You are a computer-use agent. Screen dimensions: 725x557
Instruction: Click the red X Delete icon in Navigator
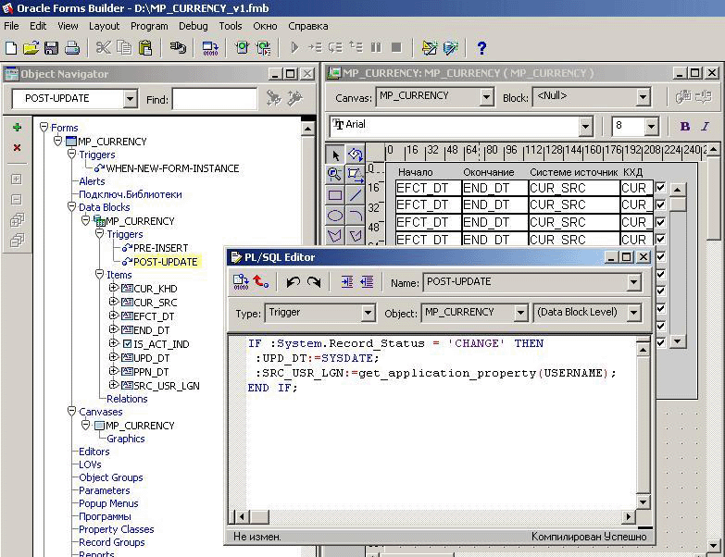pyautogui.click(x=17, y=147)
